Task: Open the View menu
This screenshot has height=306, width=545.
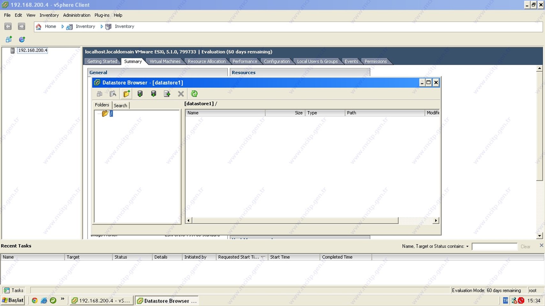Action: coord(31,15)
